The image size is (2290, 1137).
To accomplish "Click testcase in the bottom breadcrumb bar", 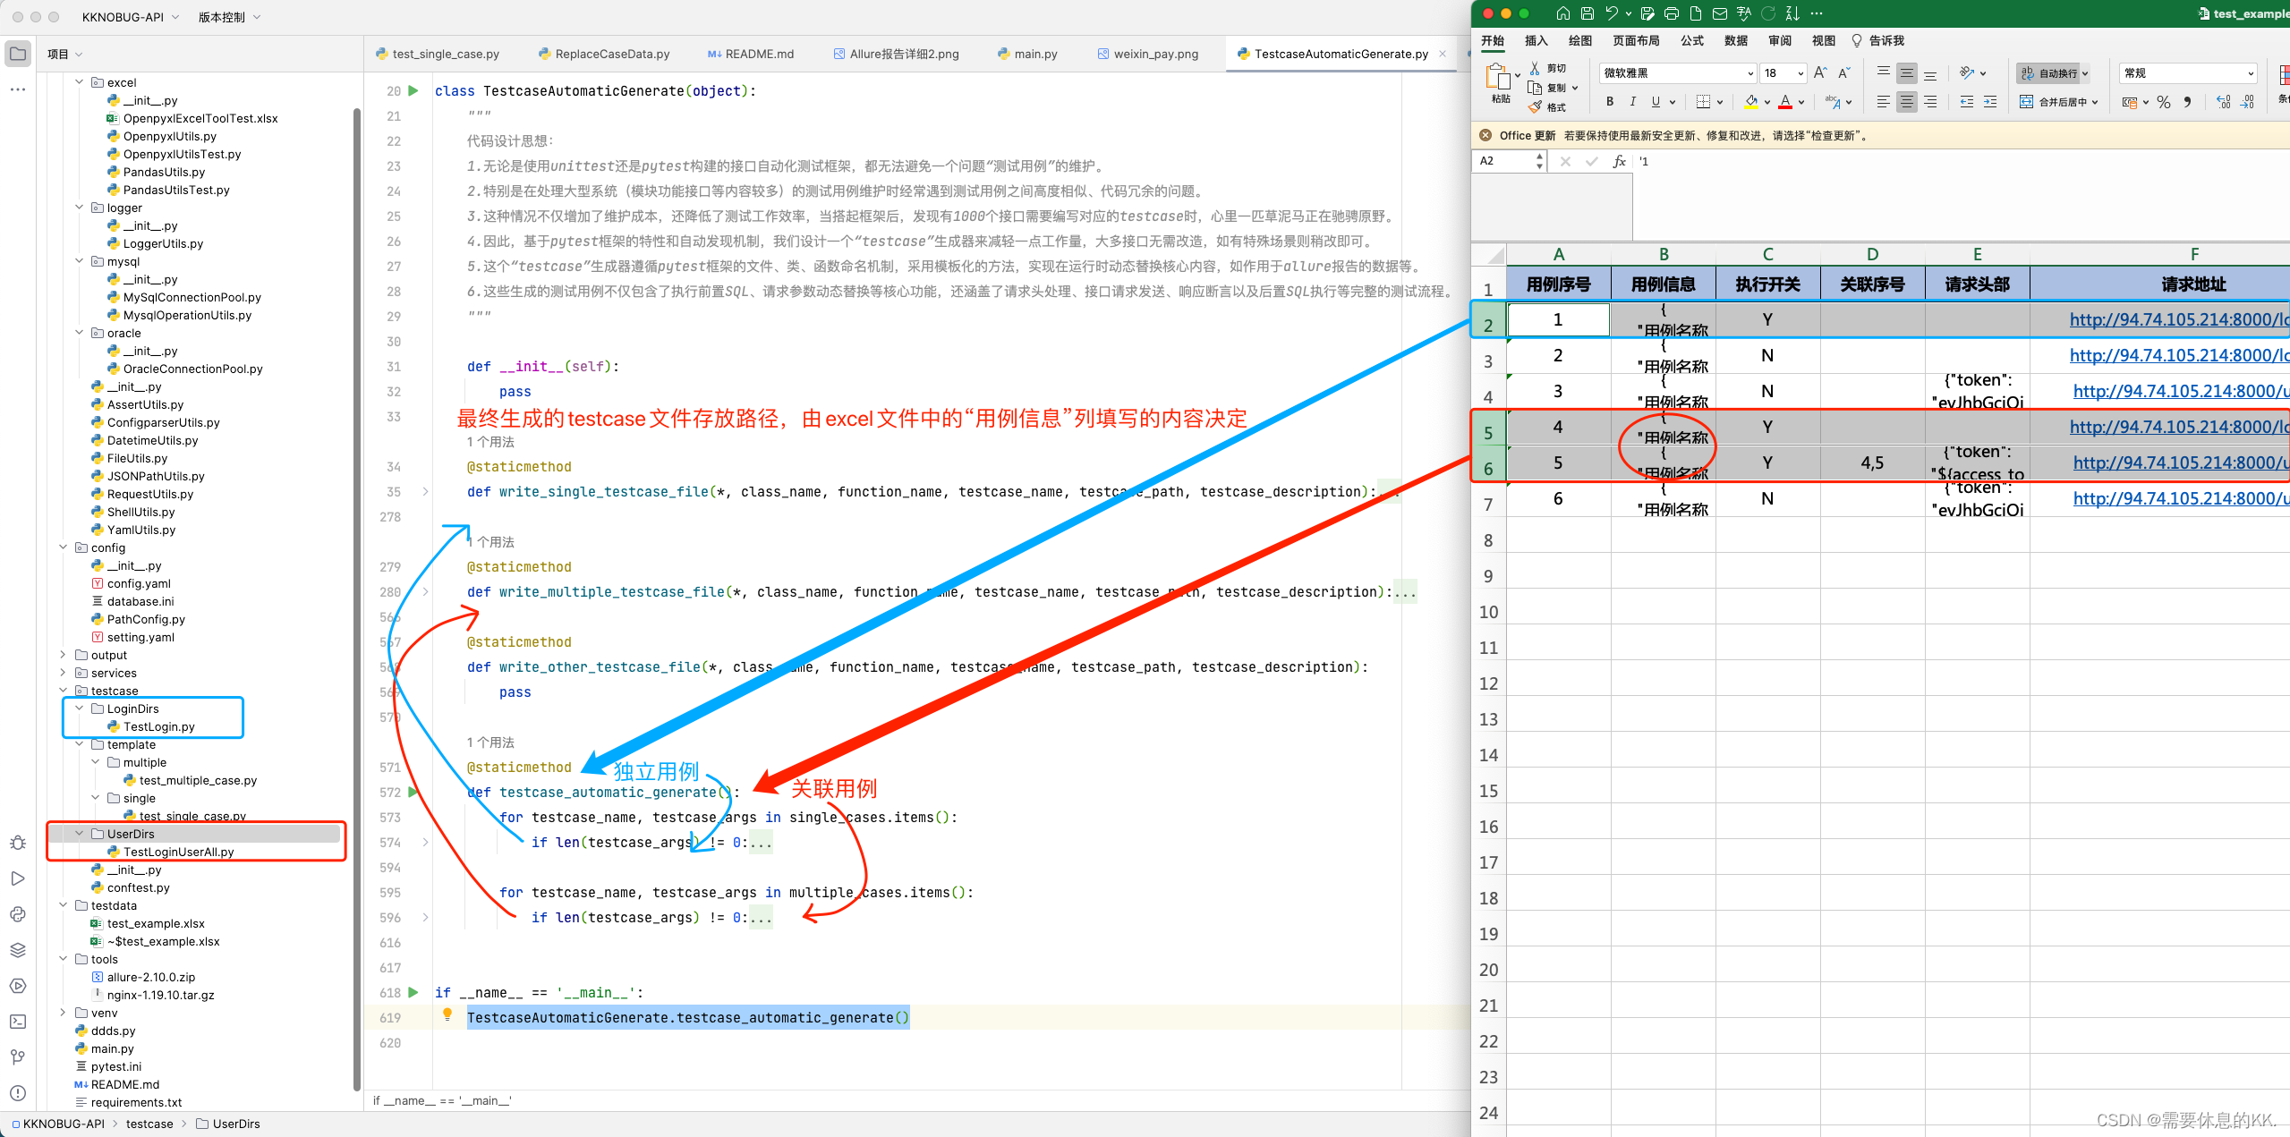I will click(149, 1124).
